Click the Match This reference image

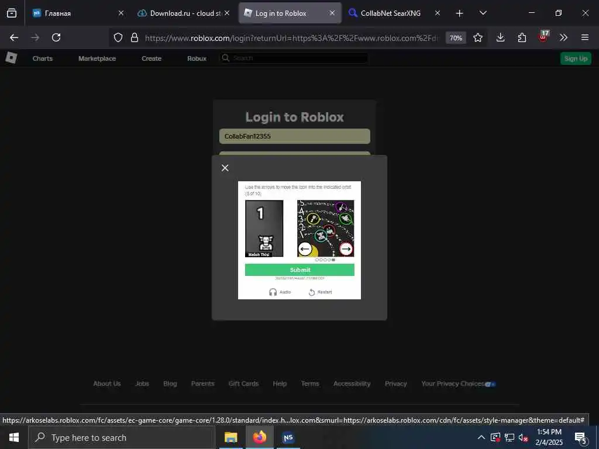(264, 229)
